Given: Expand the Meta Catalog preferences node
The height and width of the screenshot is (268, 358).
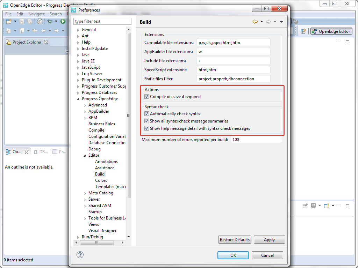Looking at the screenshot, I should point(85,193).
